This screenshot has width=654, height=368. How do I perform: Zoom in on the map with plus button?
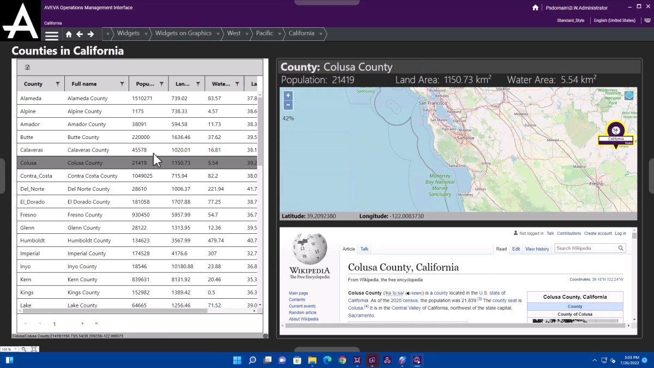[288, 95]
